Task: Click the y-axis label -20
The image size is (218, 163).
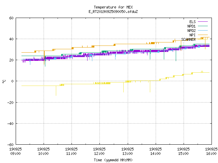Action: pyautogui.click(x=11, y=103)
